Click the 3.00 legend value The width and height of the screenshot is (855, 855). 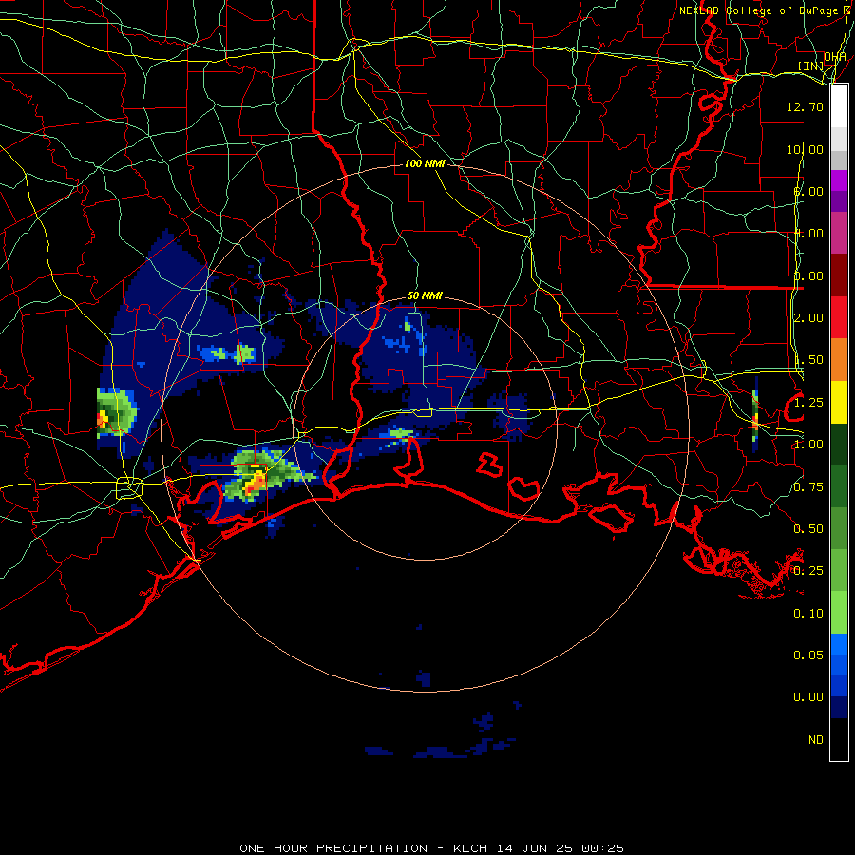808,275
